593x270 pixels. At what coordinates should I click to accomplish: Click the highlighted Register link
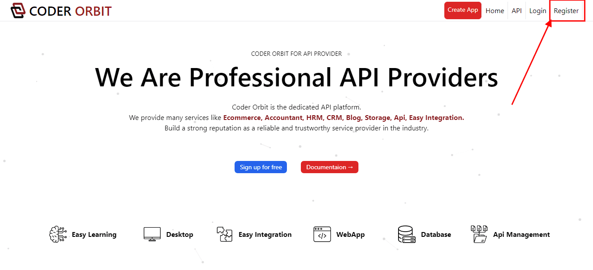566,11
